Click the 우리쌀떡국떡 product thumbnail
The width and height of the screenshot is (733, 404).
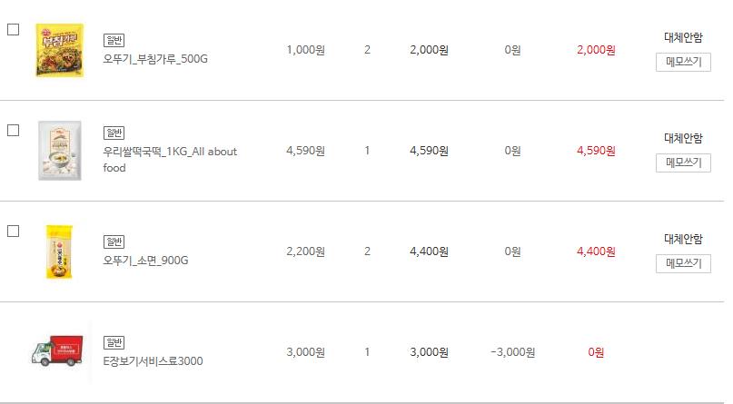59,151
